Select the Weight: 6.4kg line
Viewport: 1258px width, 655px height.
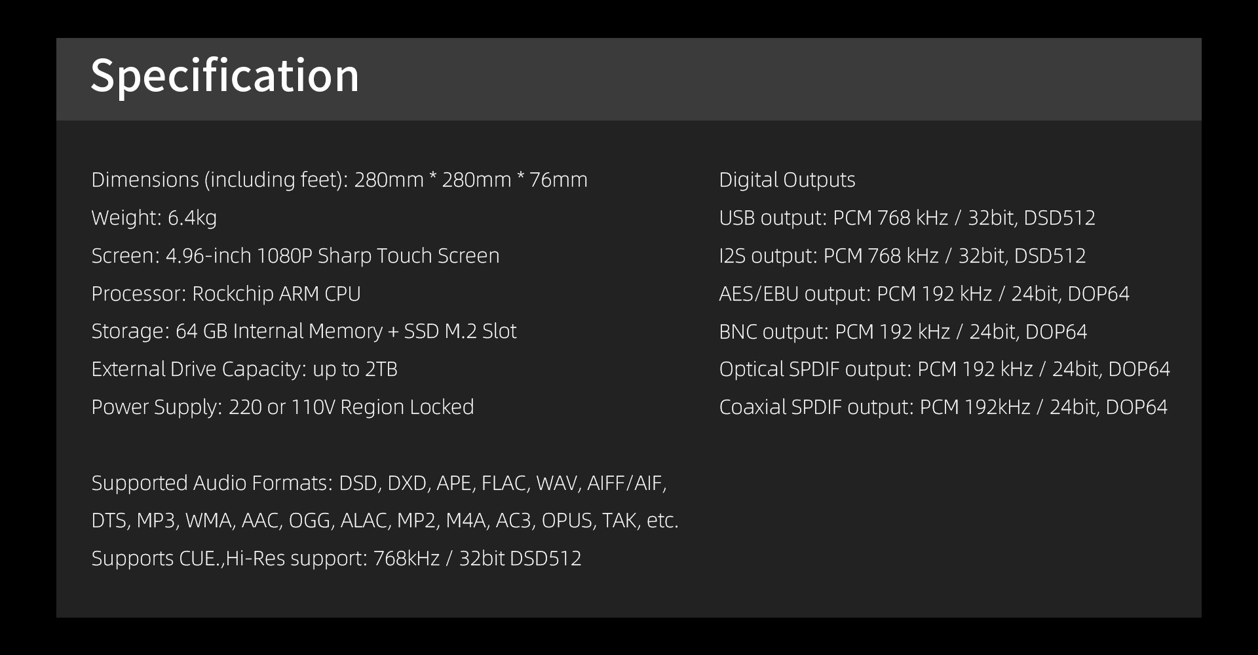click(x=154, y=217)
